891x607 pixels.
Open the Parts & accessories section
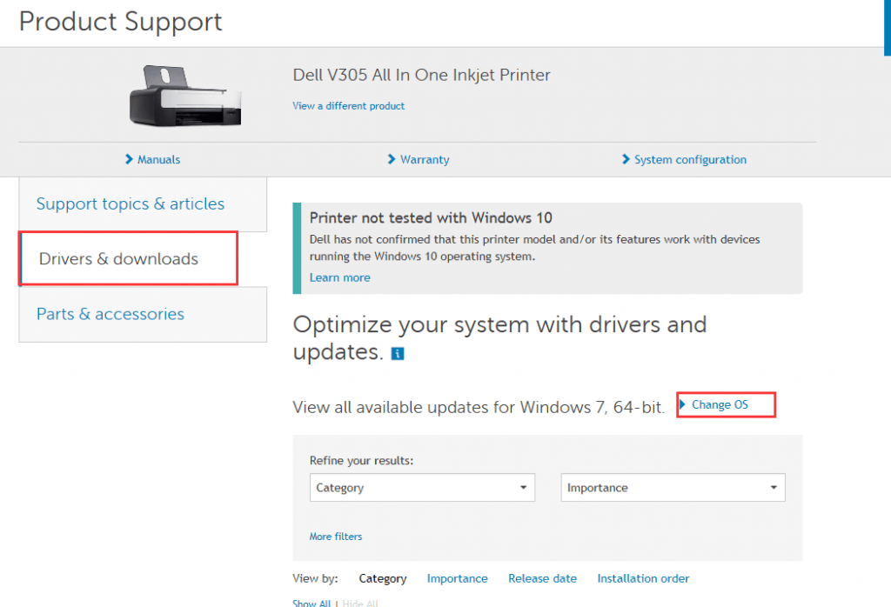coord(110,314)
